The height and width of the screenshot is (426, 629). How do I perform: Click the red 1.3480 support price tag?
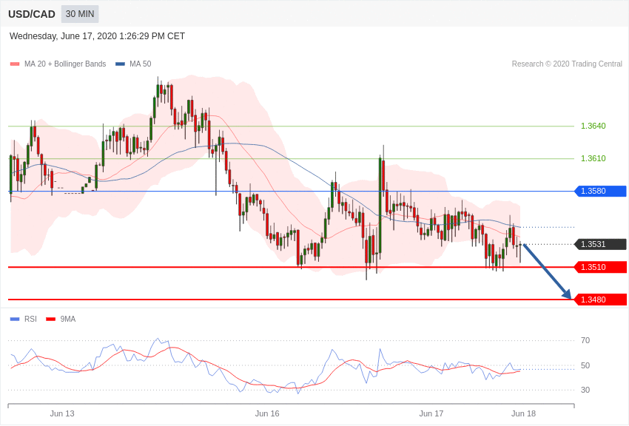(601, 300)
